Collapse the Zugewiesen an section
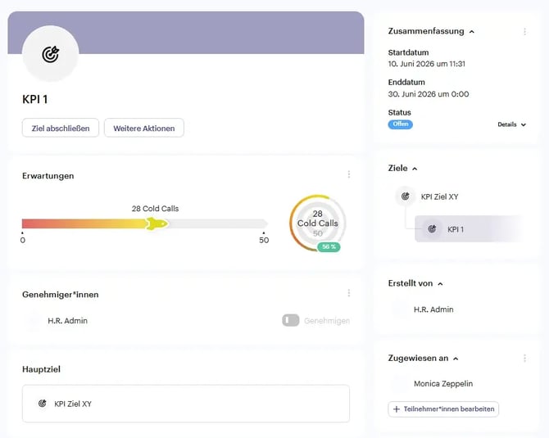Screen dimensions: 549x438 click(x=456, y=359)
